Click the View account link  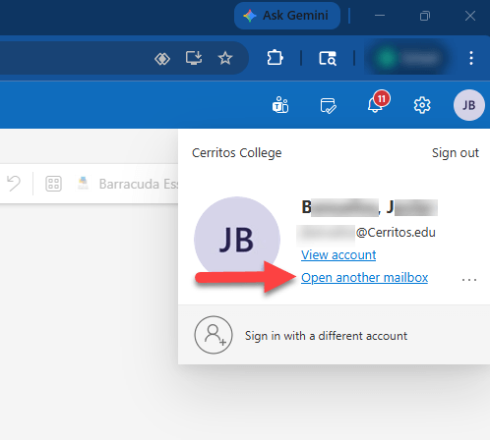(338, 255)
